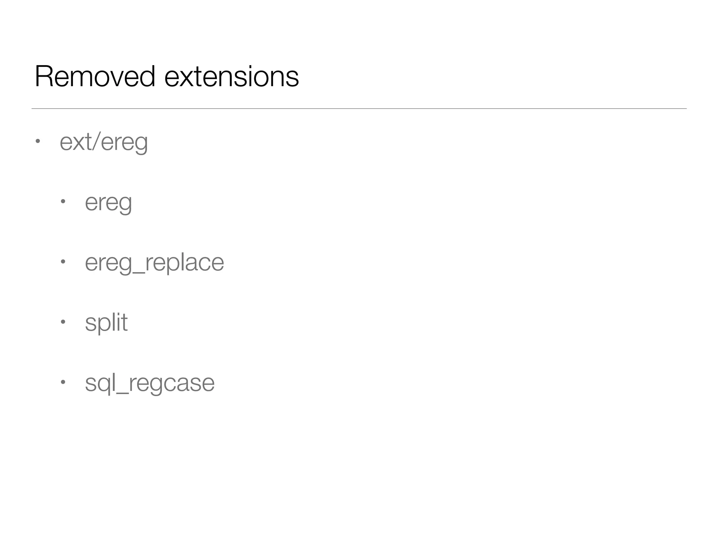Click the word "extensions" in the title
This screenshot has height=538, width=718.
[231, 77]
